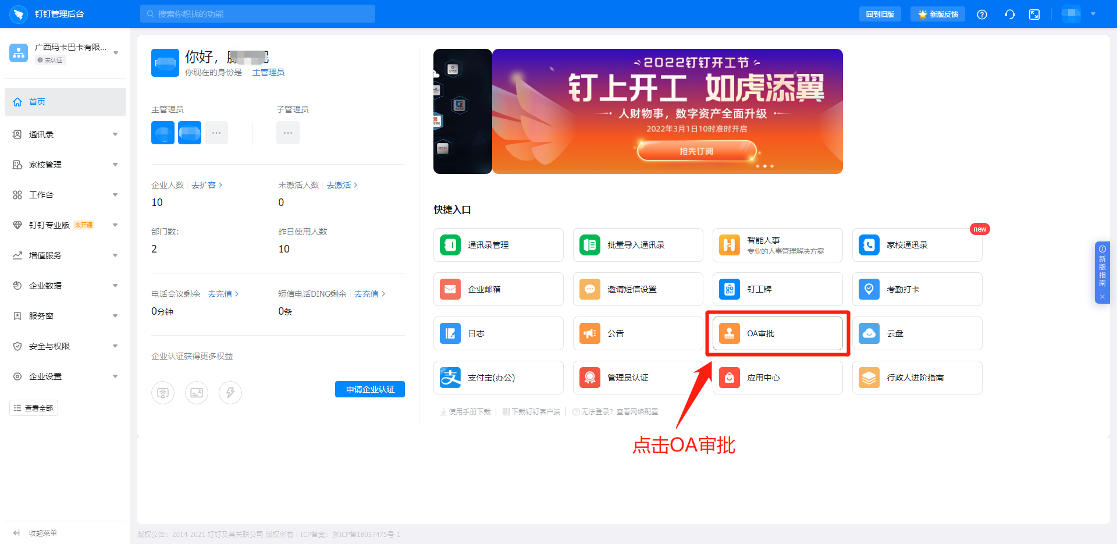The height and width of the screenshot is (544, 1117).
Task: Collapse the menu via 收起菜单
Action: tap(35, 533)
